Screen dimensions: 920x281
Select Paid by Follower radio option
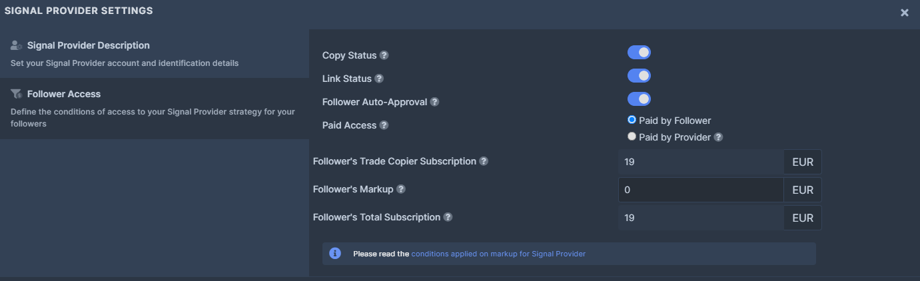(x=632, y=121)
